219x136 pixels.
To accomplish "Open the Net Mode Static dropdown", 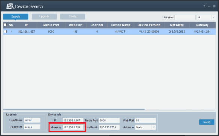I will [x=145, y=127].
